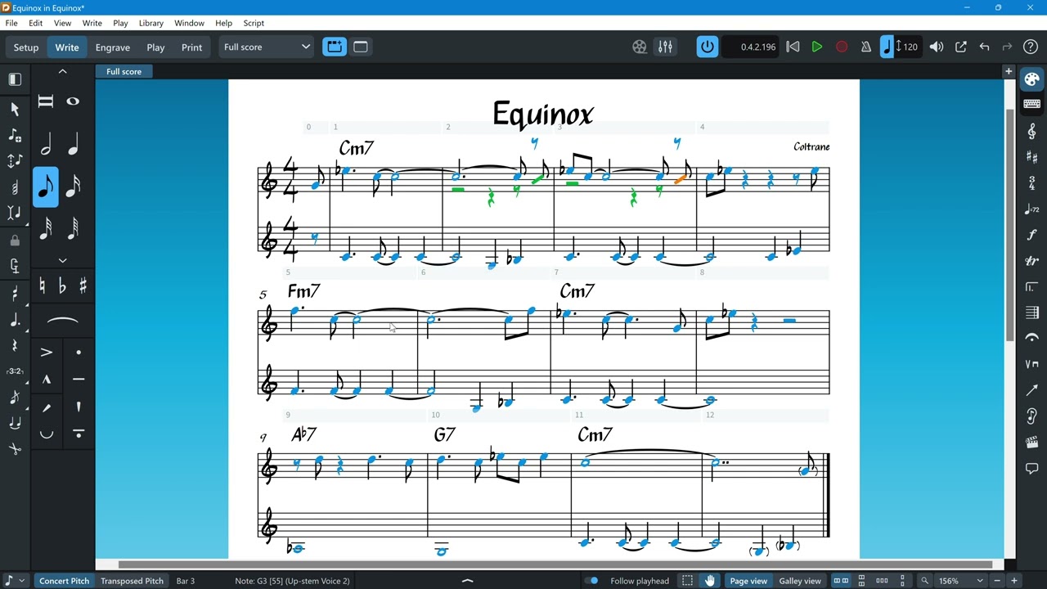
Task: Switch to Engrave mode
Action: pos(113,47)
